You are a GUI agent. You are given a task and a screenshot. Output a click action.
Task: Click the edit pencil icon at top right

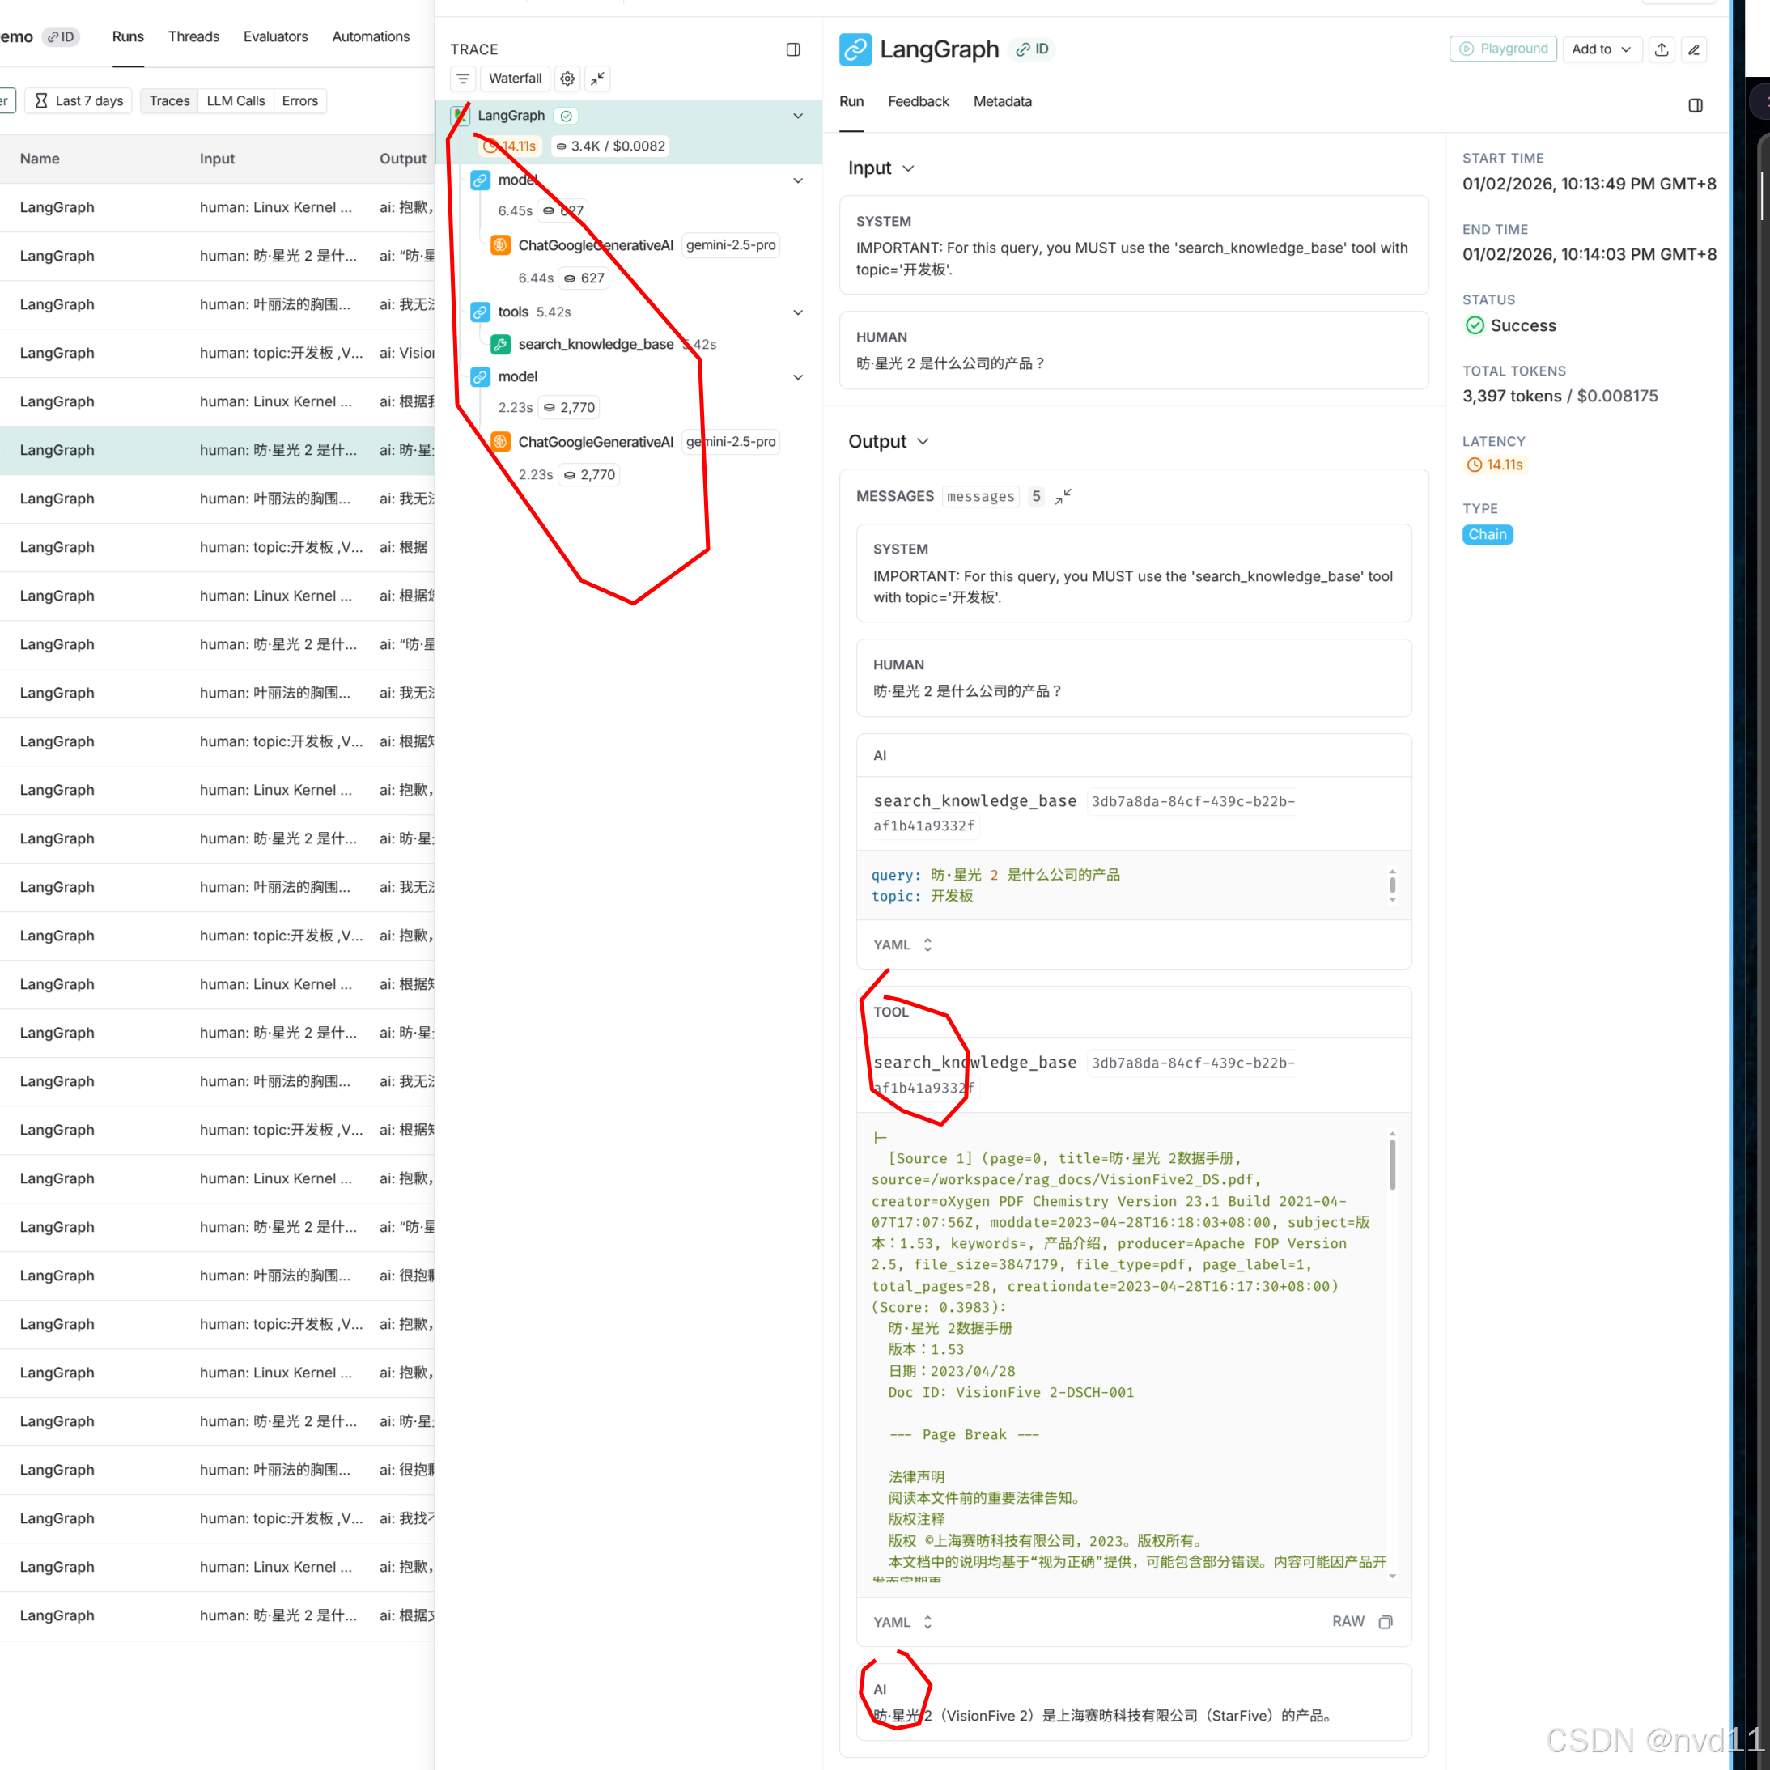(x=1694, y=49)
